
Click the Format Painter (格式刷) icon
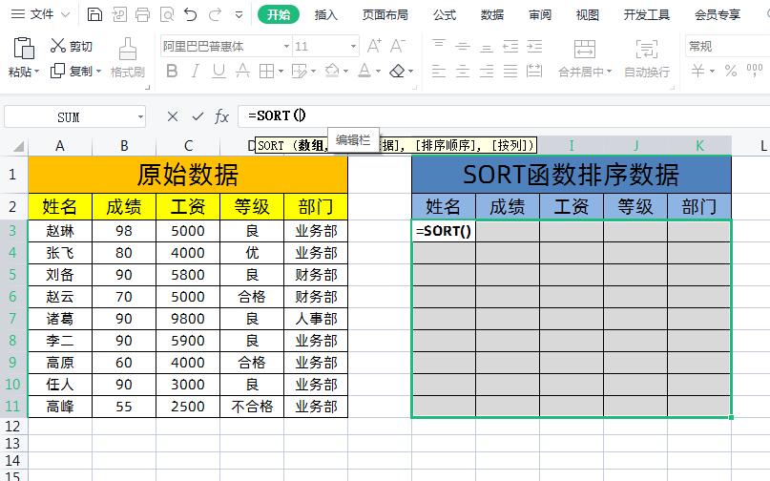pyautogui.click(x=128, y=49)
